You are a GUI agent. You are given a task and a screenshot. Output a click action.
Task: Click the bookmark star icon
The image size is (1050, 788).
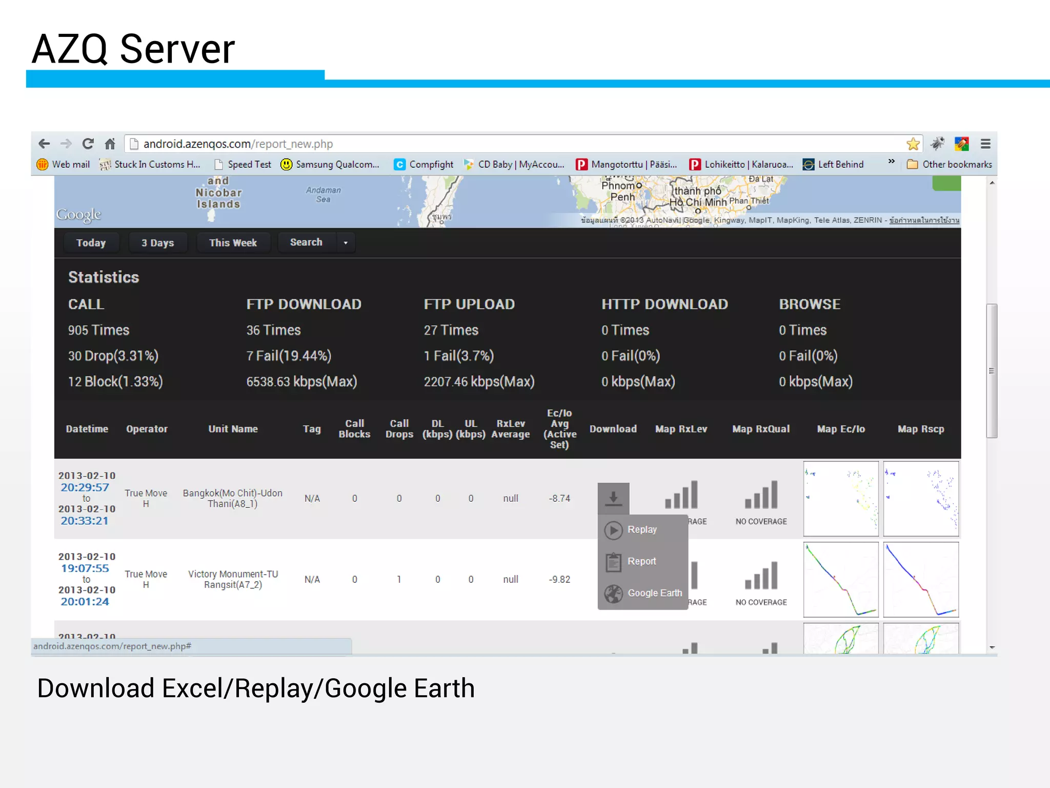pos(913,144)
